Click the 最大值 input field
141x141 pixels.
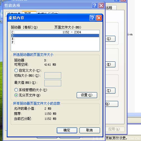[x=53, y=83]
